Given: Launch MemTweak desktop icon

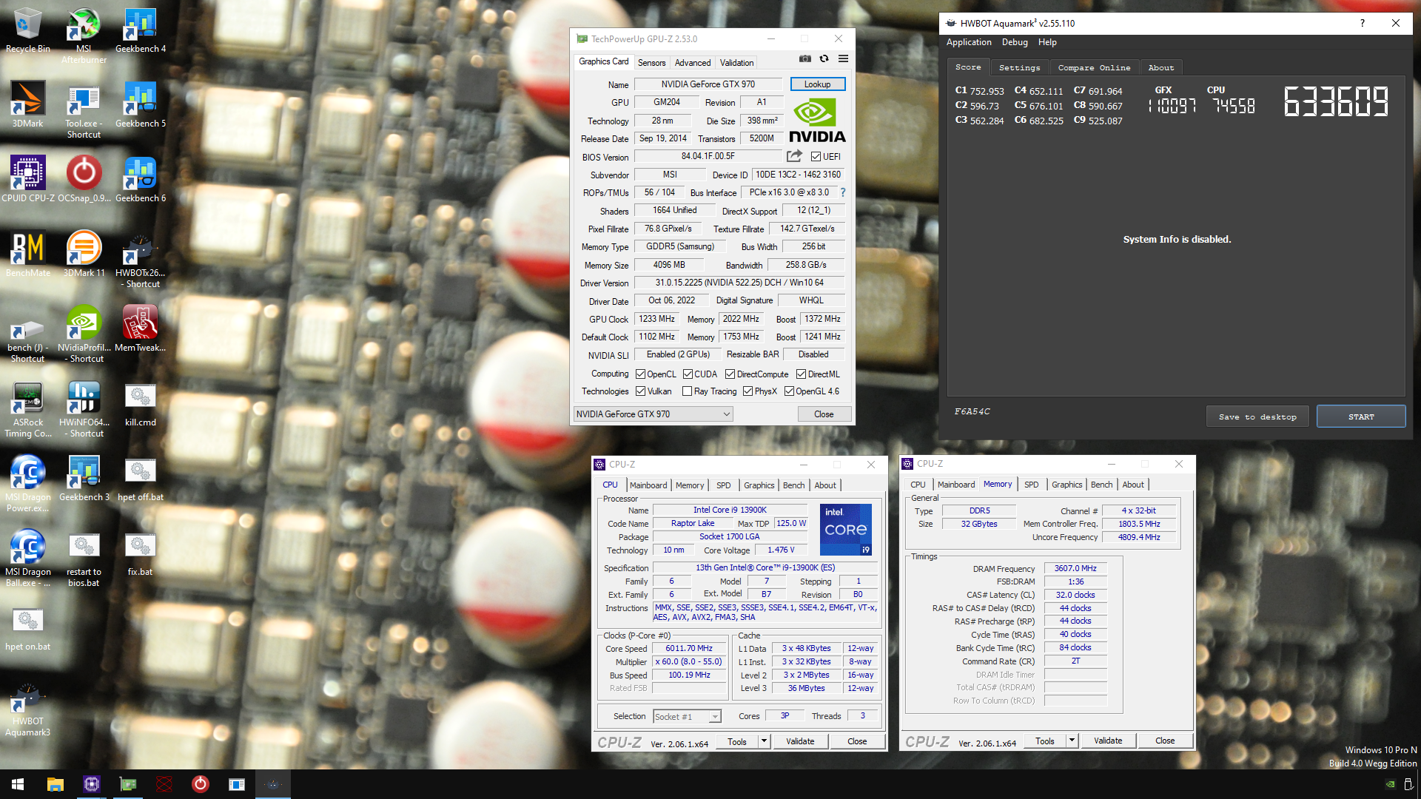Looking at the screenshot, I should point(140,328).
